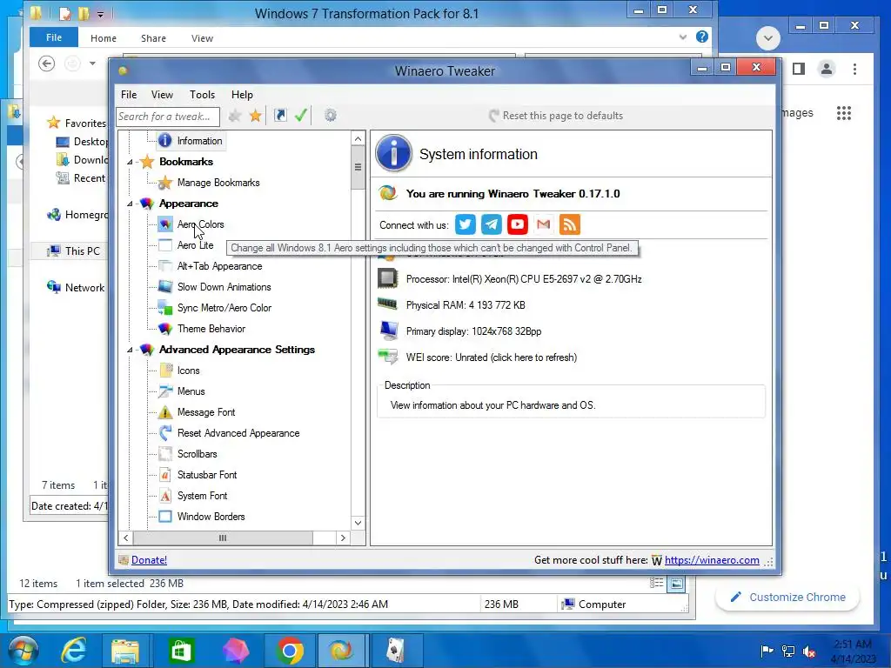Open File Explorer help question icon
The width and height of the screenshot is (891, 668).
(702, 37)
